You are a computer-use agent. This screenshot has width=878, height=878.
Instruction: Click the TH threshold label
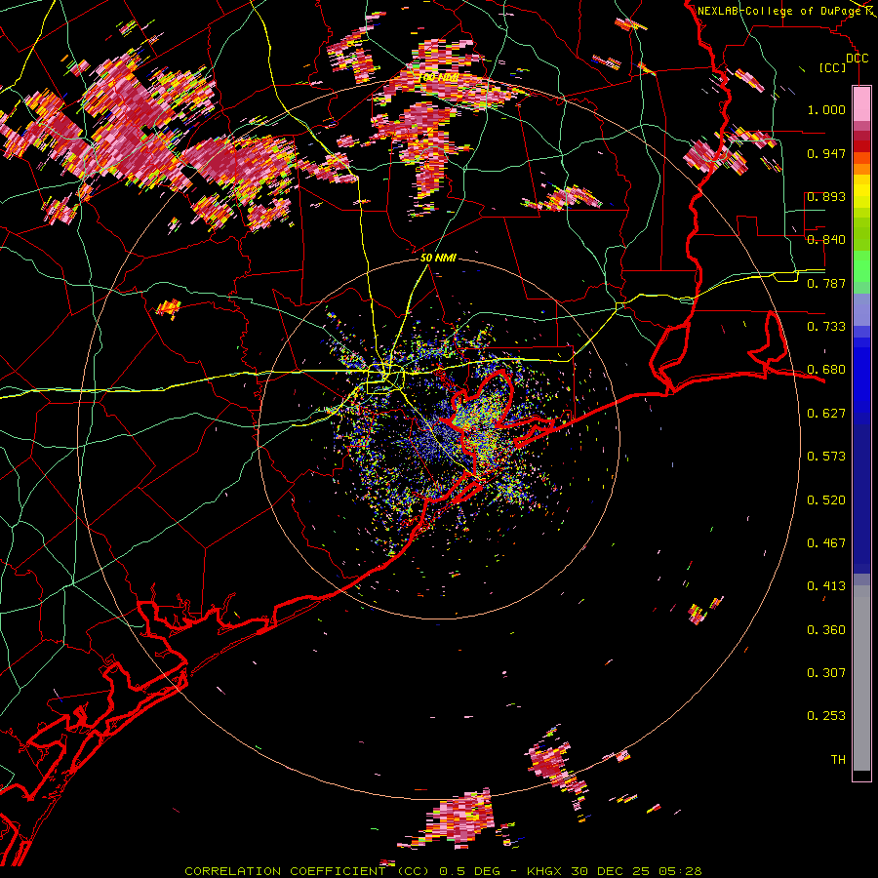point(838,760)
